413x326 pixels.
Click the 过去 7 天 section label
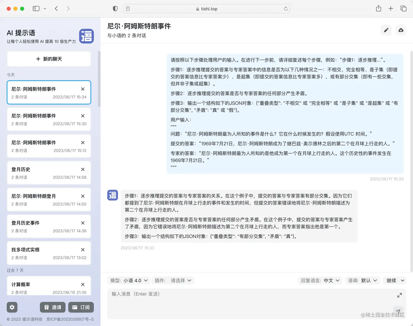pyautogui.click(x=15, y=270)
